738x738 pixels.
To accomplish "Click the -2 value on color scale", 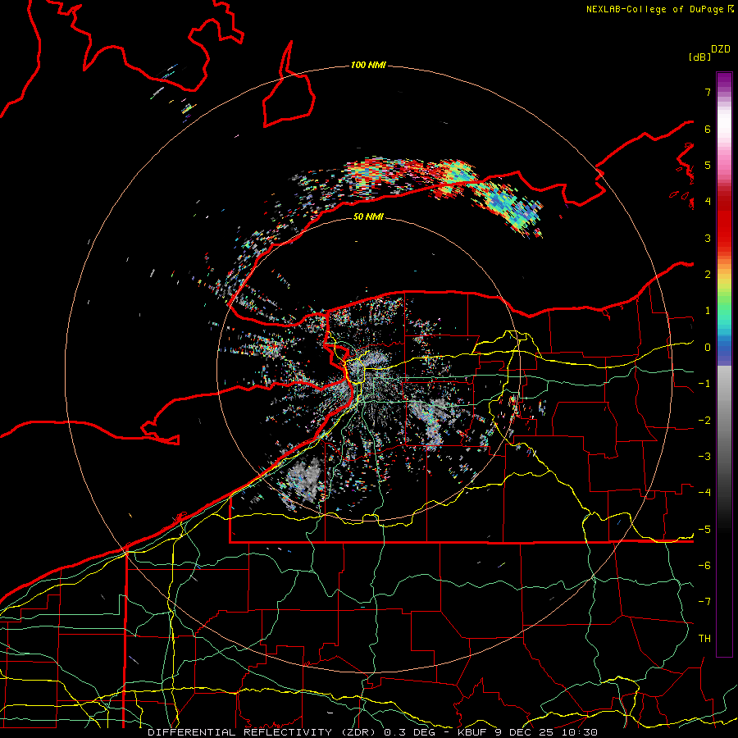I will coord(704,421).
